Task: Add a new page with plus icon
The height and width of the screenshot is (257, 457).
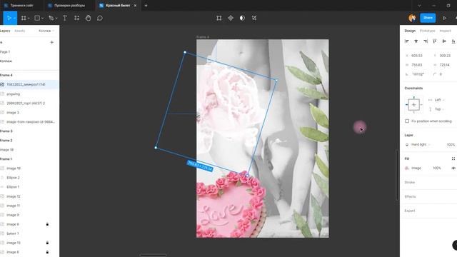Action: point(52,42)
